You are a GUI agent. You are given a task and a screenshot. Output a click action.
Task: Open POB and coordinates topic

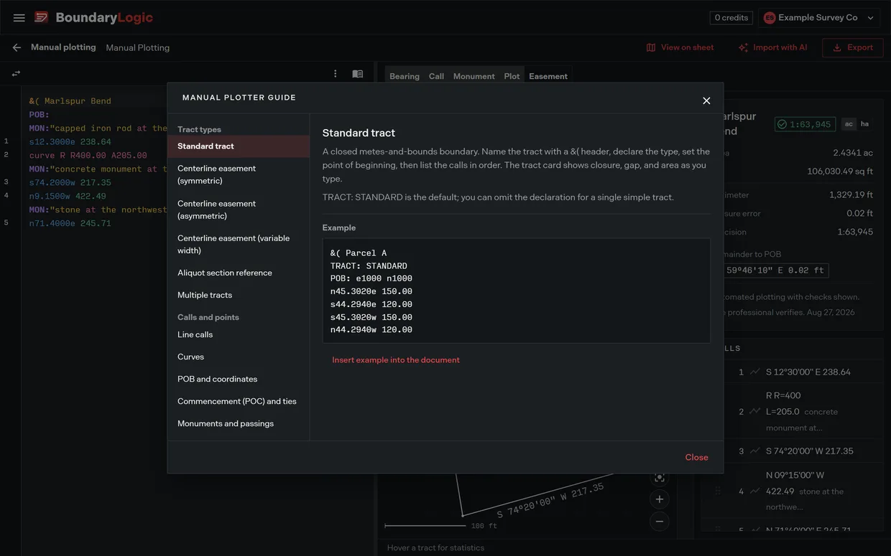(239, 379)
